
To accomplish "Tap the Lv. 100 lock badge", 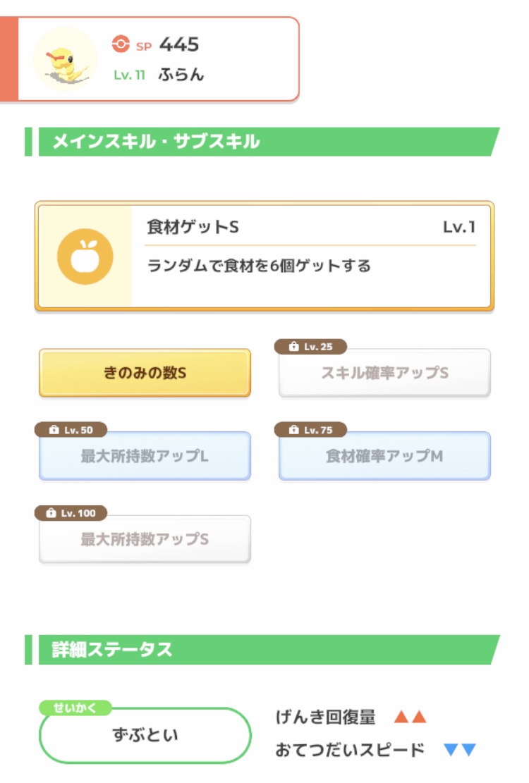I will coord(71,513).
